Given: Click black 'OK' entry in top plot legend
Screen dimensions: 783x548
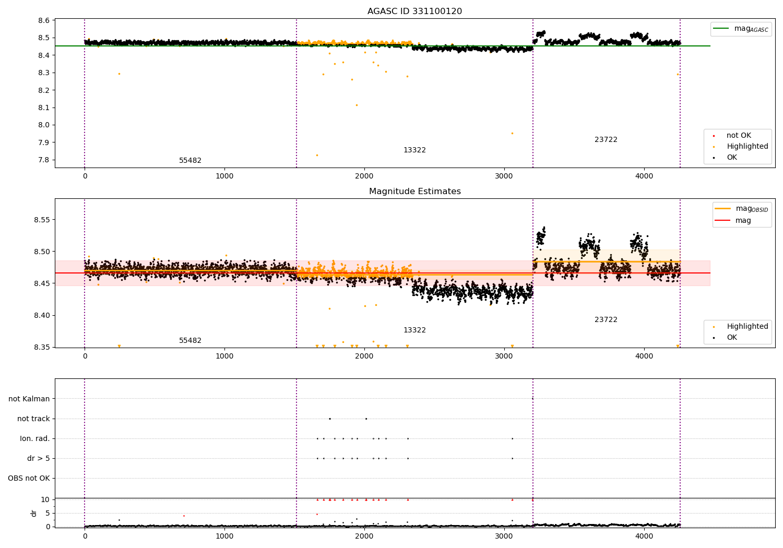Looking at the screenshot, I should coord(726,158).
